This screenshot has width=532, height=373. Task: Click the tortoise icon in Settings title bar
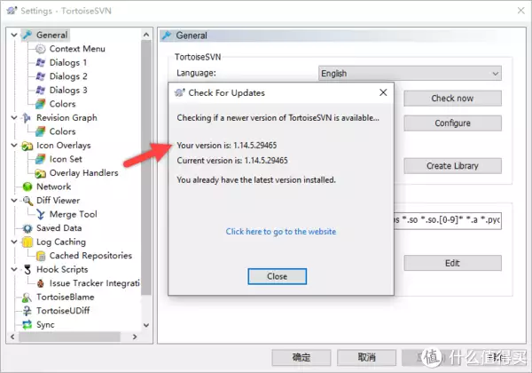[12, 11]
